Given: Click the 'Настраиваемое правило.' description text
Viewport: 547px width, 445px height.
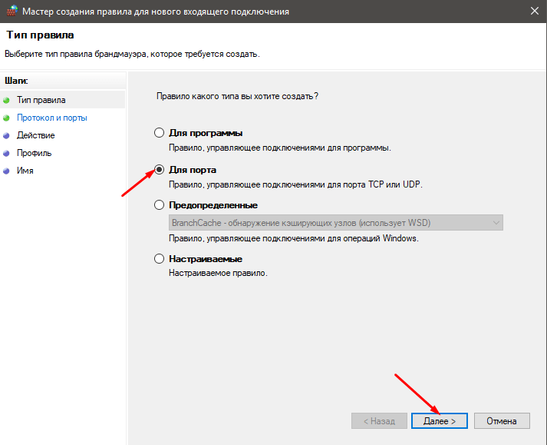Looking at the screenshot, I should click(218, 273).
